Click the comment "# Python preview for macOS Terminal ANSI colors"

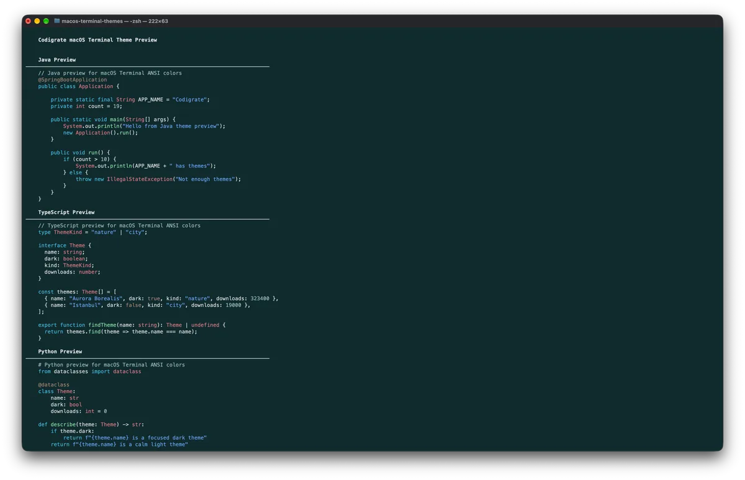click(112, 365)
